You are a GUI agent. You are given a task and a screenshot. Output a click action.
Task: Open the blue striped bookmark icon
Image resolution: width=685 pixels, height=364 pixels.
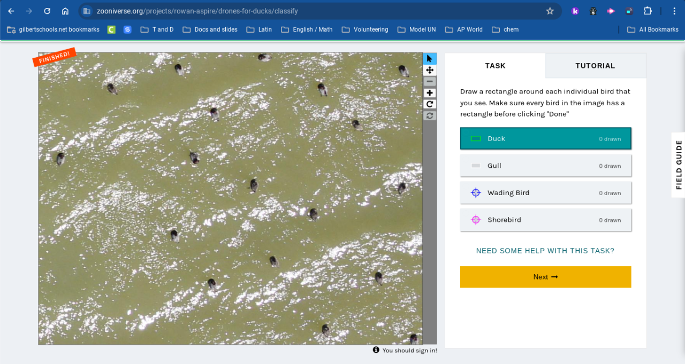click(x=127, y=29)
